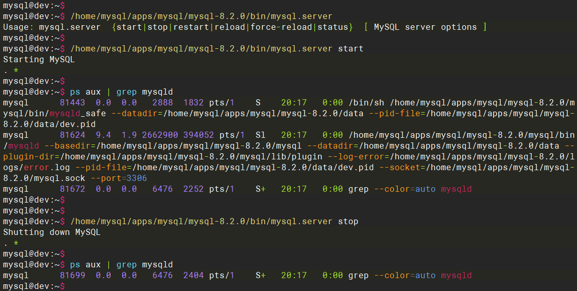Select process ID 81624
577x291 pixels.
click(73, 135)
